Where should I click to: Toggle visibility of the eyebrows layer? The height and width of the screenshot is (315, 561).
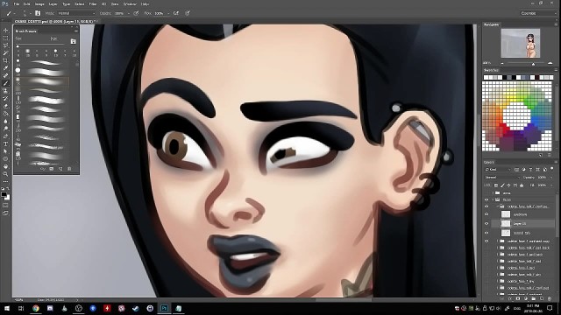486,214
